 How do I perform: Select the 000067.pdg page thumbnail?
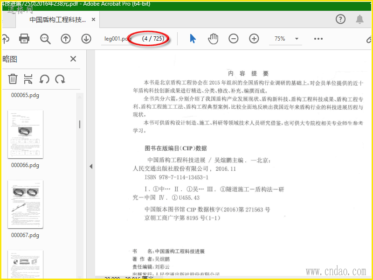(x=26, y=204)
